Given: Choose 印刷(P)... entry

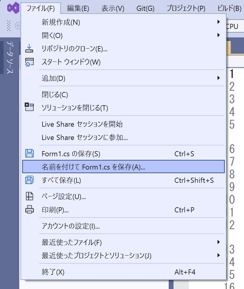Looking at the screenshot, I should pos(124,210).
